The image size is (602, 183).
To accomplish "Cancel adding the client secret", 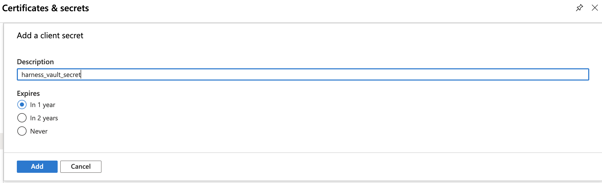I will pyautogui.click(x=81, y=166).
